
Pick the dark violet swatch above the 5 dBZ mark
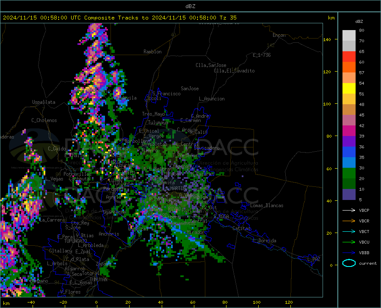pyautogui.click(x=349, y=194)
